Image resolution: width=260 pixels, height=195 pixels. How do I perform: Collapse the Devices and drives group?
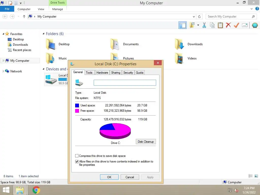[43, 69]
